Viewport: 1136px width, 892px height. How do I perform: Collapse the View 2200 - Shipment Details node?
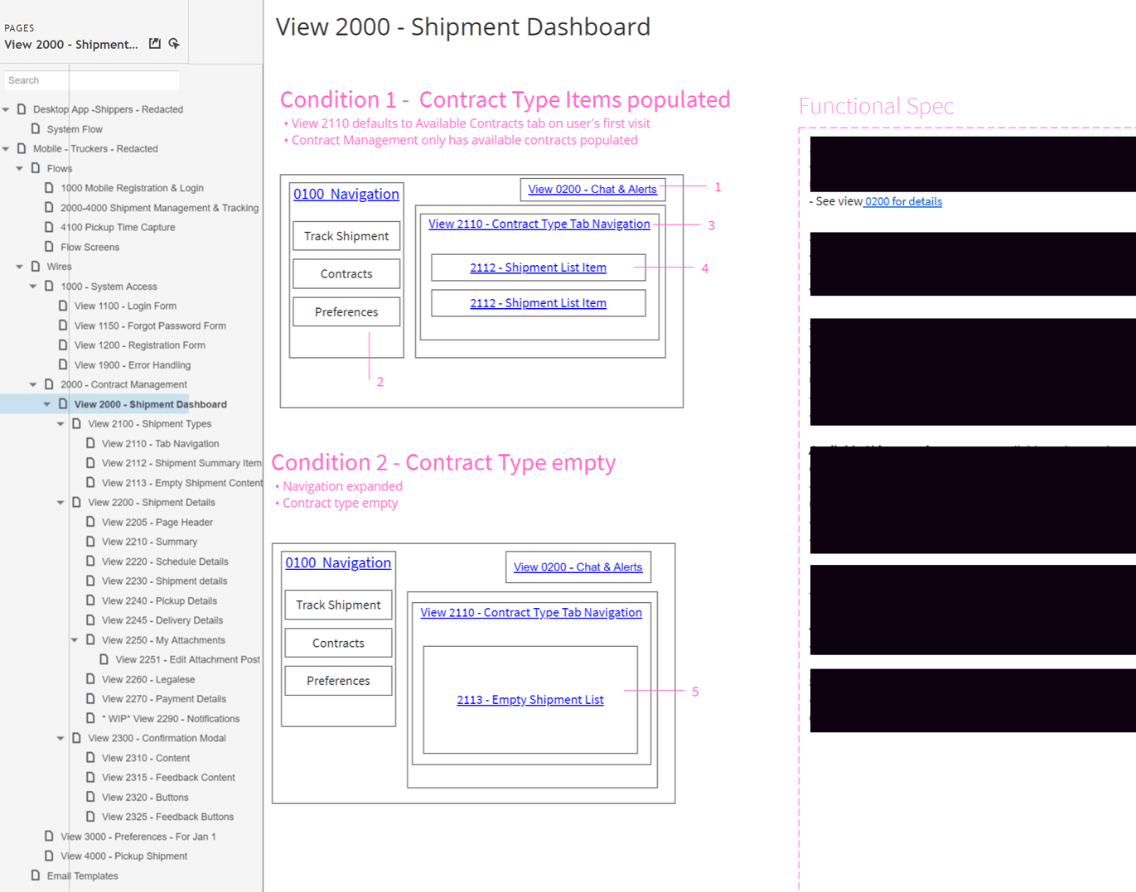pyautogui.click(x=60, y=503)
